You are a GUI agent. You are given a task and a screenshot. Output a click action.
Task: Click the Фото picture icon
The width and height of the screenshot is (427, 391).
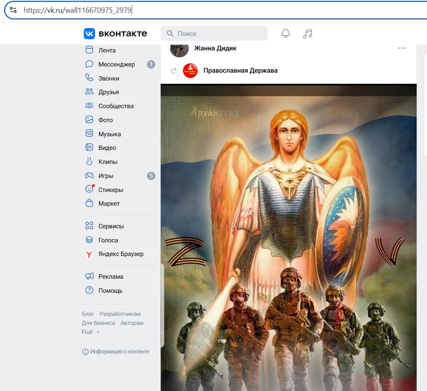click(x=89, y=120)
